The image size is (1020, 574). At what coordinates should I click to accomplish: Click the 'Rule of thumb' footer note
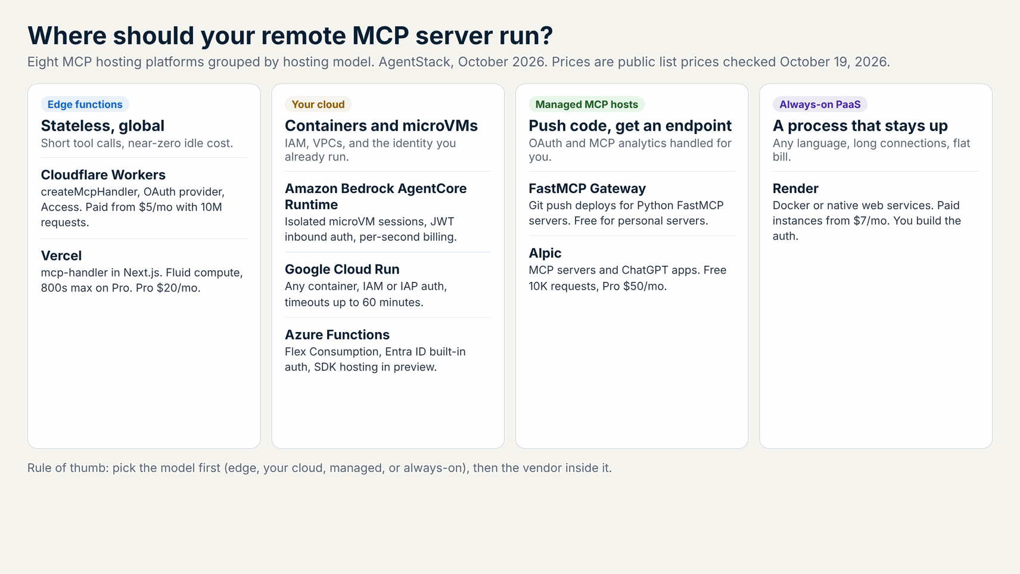pos(319,468)
